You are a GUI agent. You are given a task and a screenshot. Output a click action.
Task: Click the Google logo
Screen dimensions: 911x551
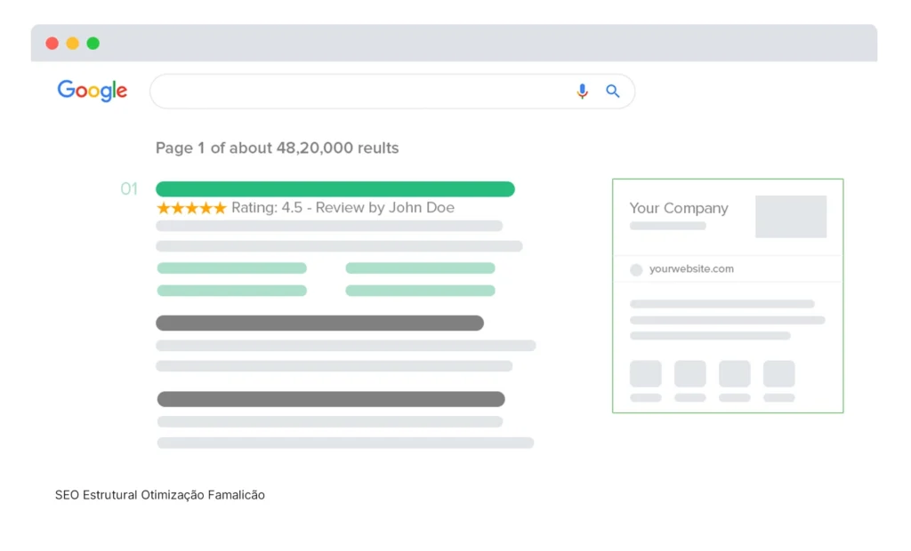(93, 91)
